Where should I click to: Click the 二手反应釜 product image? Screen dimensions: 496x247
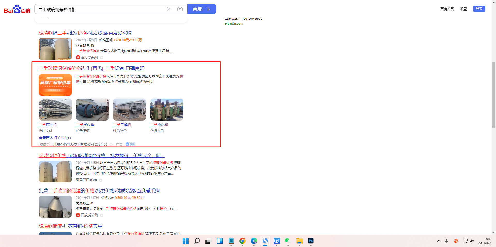tap(92, 109)
